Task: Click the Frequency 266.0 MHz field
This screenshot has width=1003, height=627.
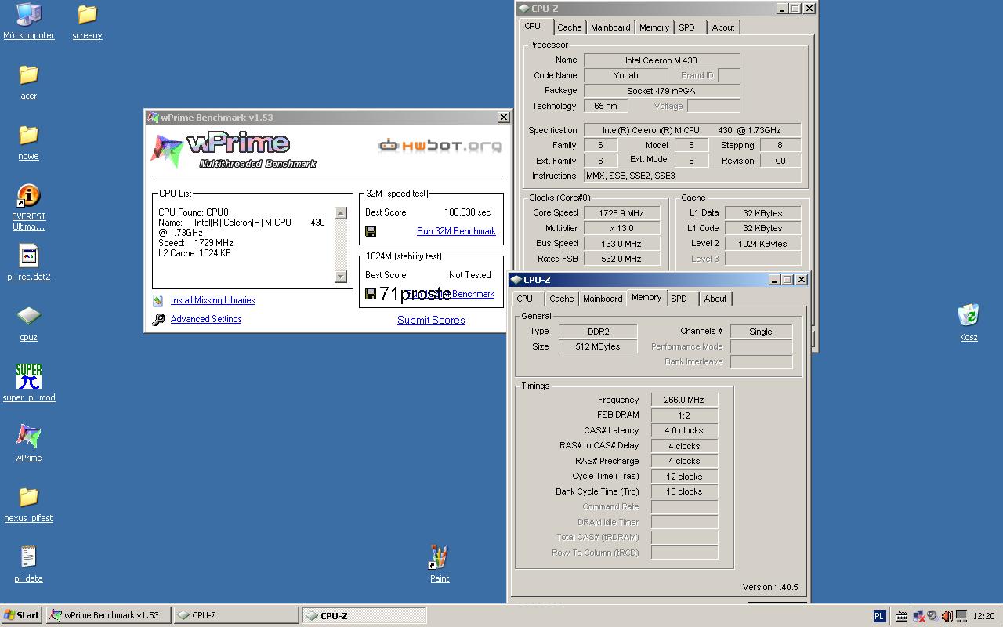Action: click(x=685, y=400)
